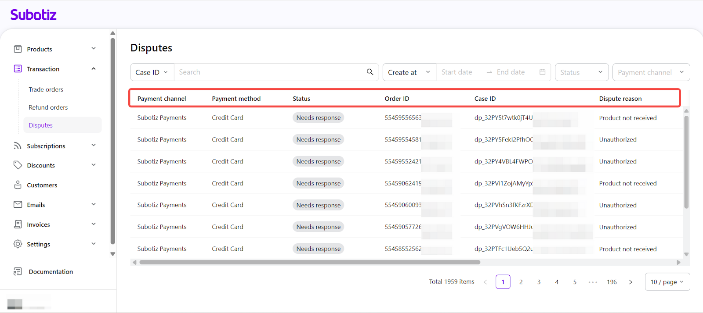
Task: Click the calendar icon in date range
Action: click(543, 72)
